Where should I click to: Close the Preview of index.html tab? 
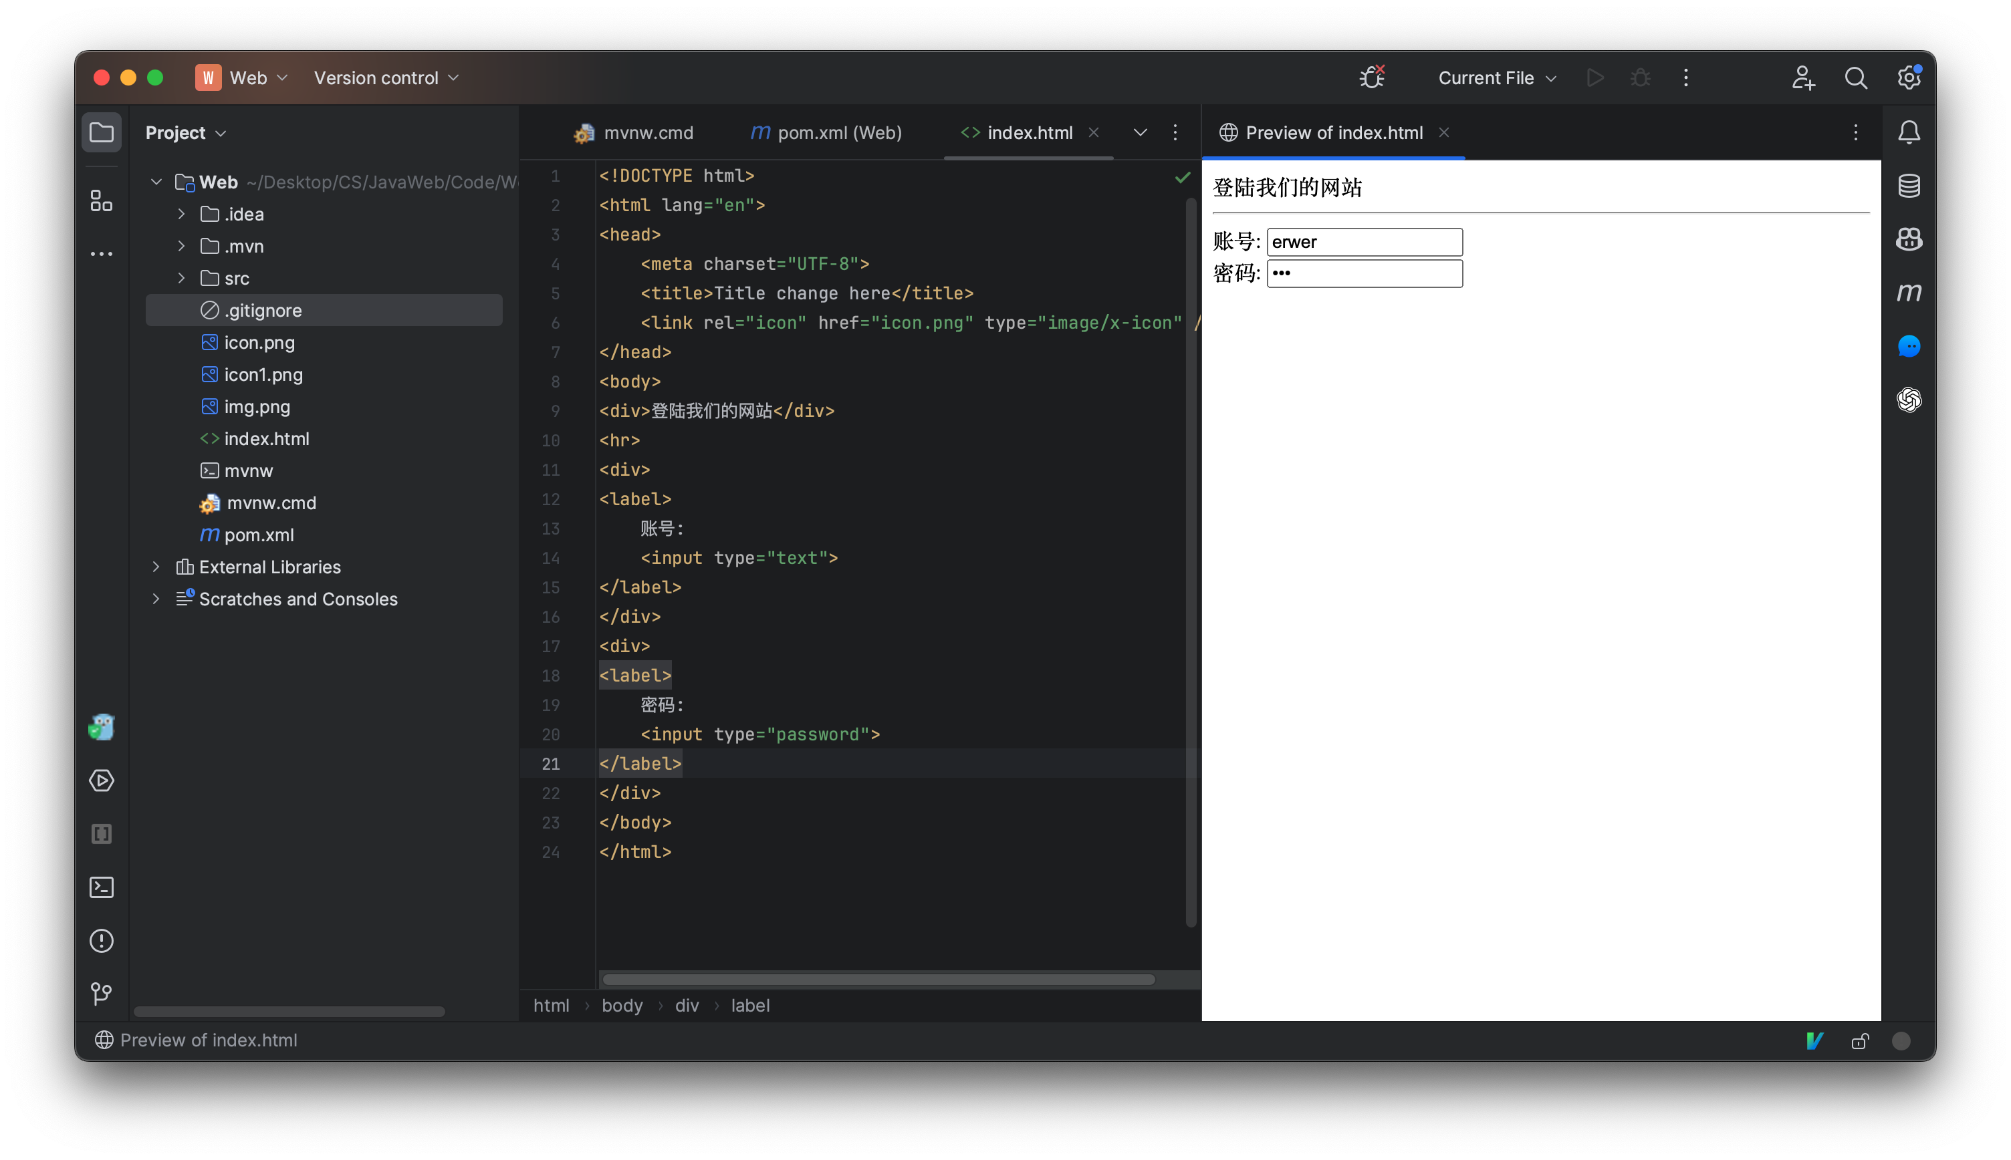coord(1443,132)
